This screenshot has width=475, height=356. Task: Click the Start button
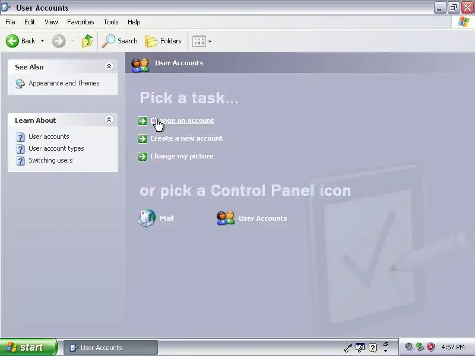28,347
